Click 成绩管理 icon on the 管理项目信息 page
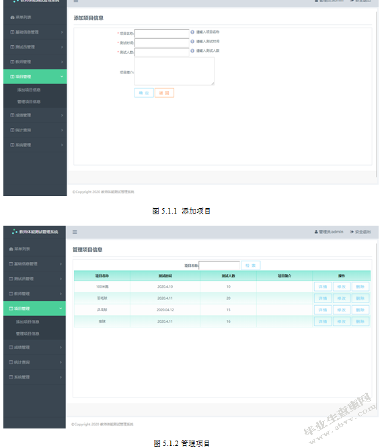Image resolution: width=384 pixels, height=448 pixels. (11, 347)
